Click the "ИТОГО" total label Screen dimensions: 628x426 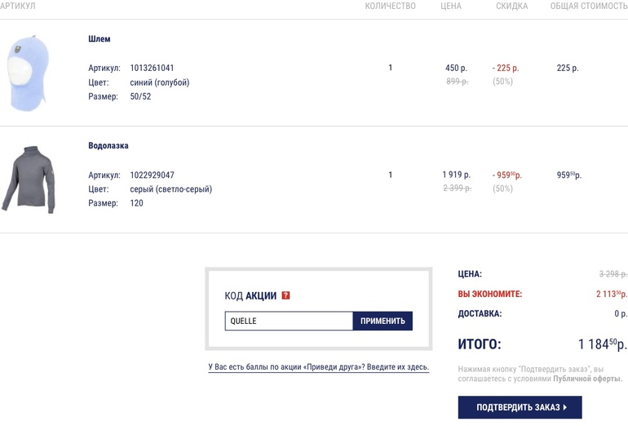tap(480, 344)
